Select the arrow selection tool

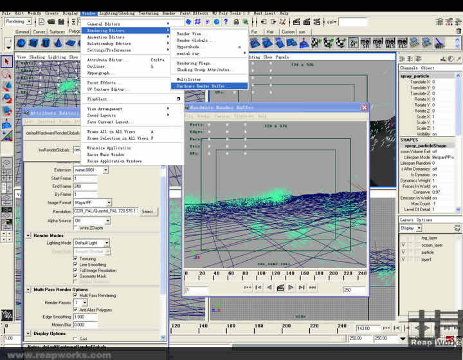pyautogui.click(x=6, y=62)
